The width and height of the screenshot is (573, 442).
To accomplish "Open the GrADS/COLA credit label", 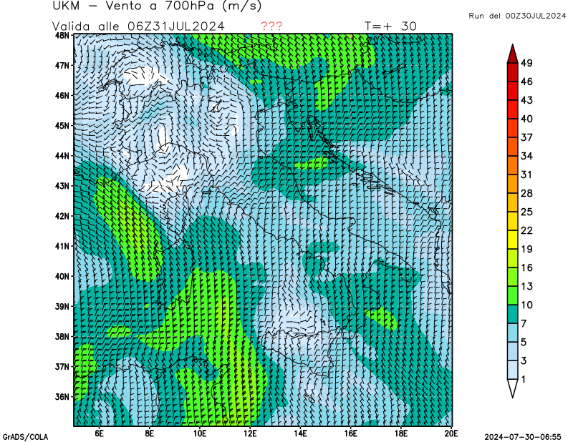I will [25, 436].
